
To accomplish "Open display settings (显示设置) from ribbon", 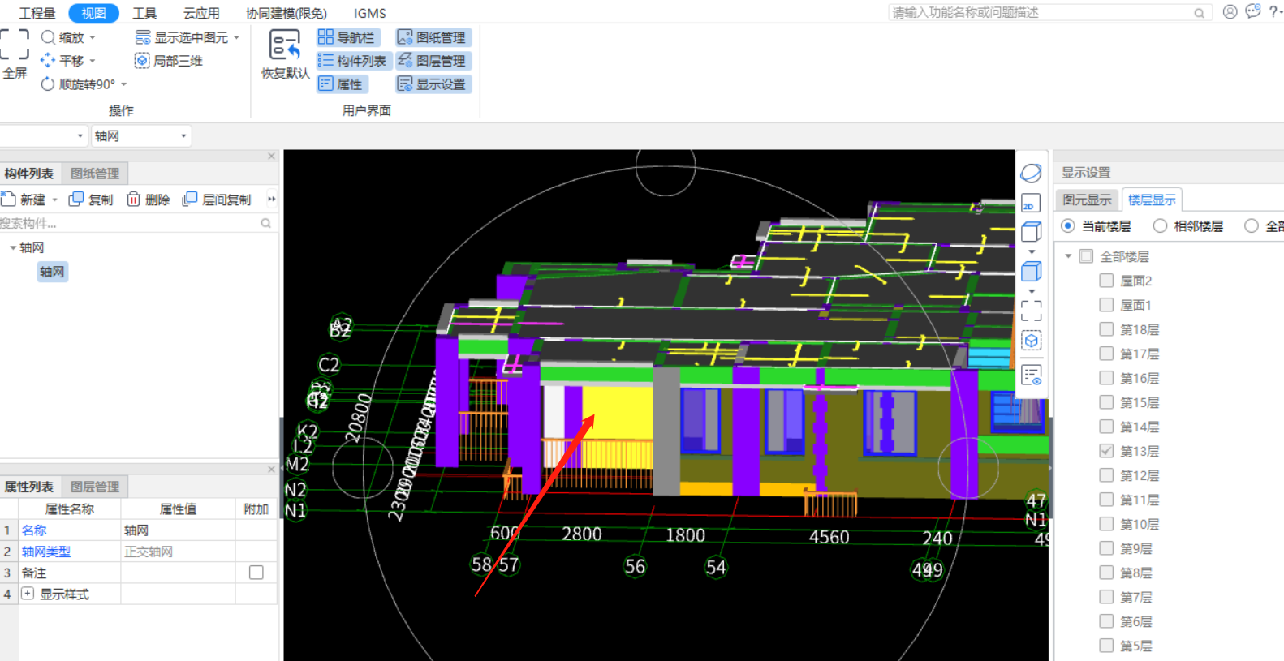I will [x=433, y=84].
